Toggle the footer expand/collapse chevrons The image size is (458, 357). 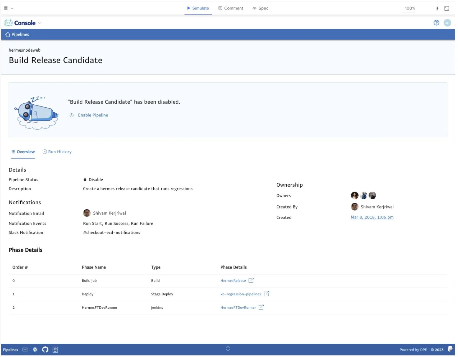click(x=228, y=349)
